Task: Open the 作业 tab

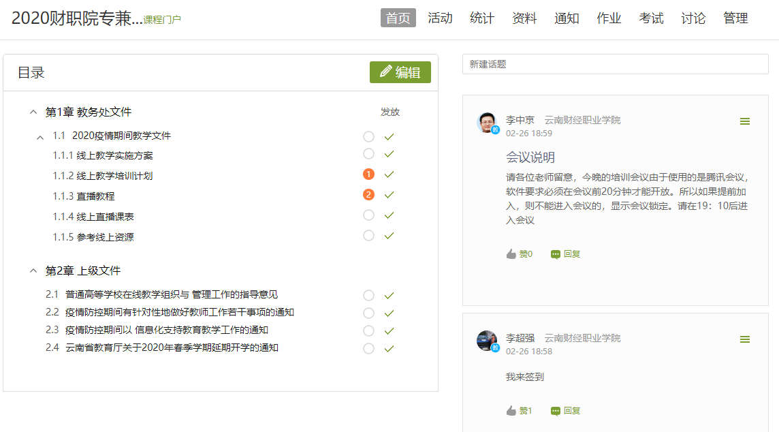Action: tap(609, 18)
